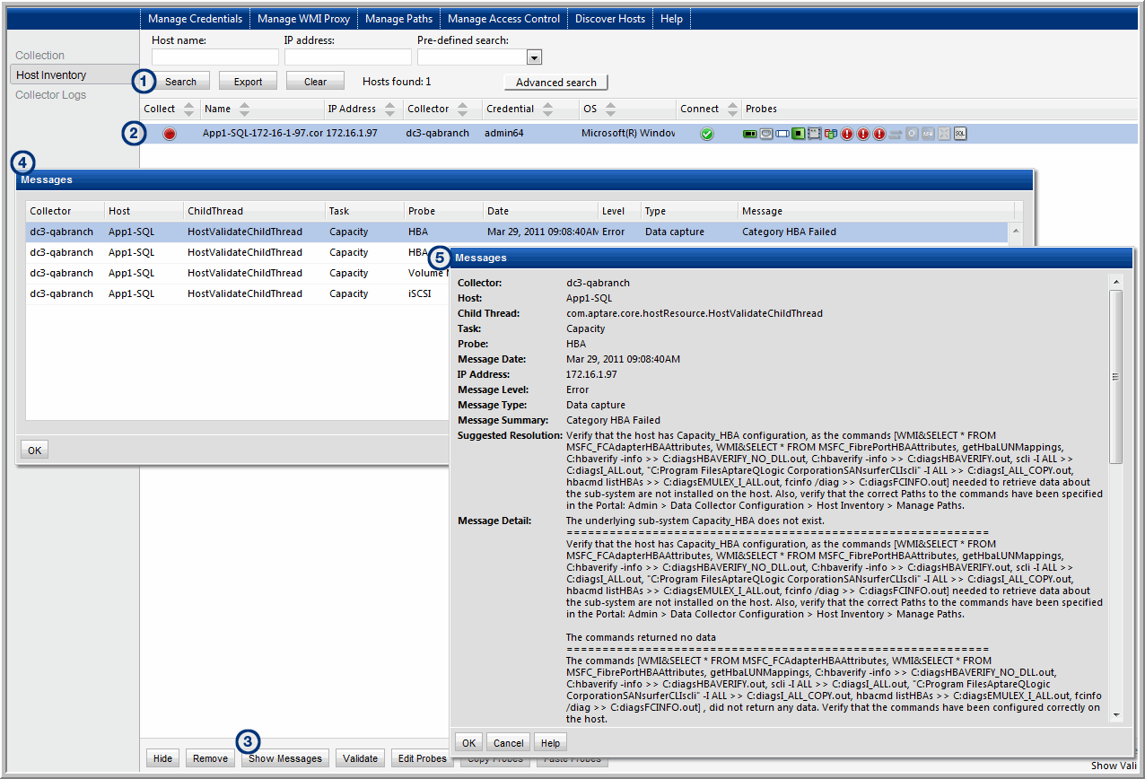This screenshot has width=1145, height=779.
Task: Click the multicolor cubes probe icon
Action: coord(830,134)
